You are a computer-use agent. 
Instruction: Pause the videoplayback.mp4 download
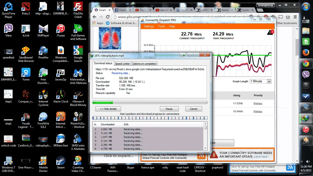point(169,109)
